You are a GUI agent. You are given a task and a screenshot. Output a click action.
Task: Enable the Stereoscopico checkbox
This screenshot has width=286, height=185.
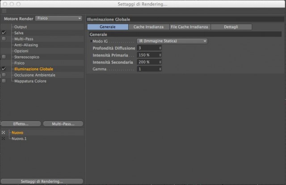pos(4,57)
